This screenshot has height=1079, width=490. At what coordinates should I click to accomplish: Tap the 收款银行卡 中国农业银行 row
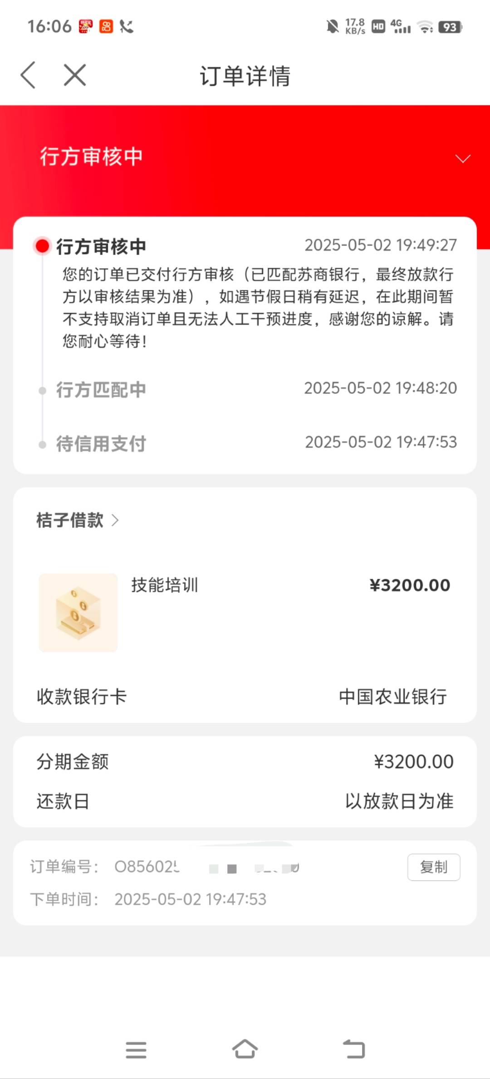point(245,697)
